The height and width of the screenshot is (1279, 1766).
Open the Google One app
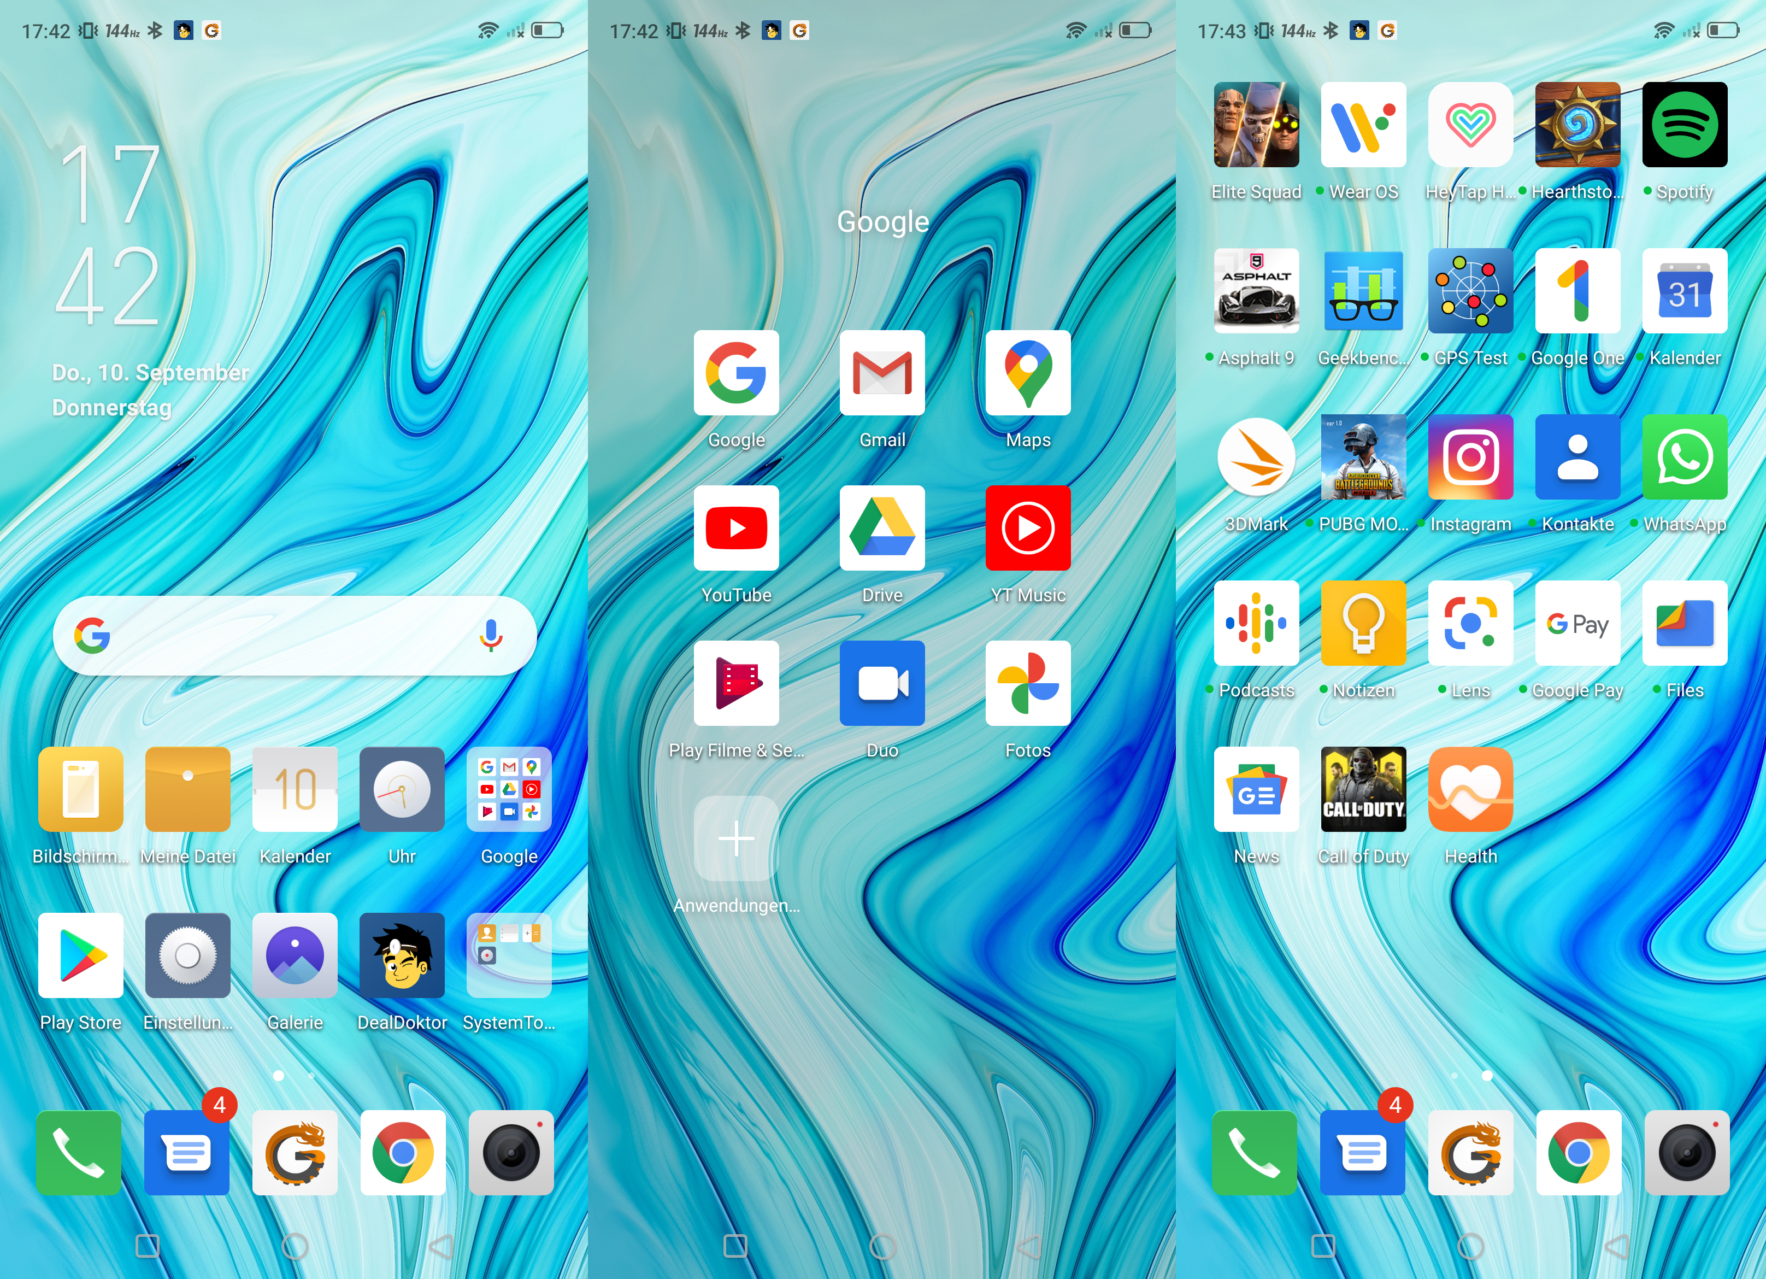1577,291
